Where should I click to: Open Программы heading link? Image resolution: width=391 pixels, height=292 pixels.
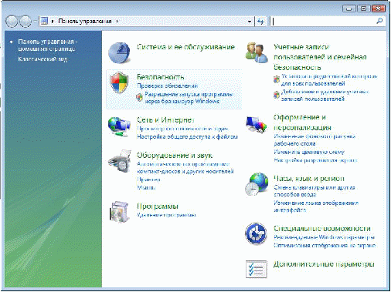pos(158,206)
